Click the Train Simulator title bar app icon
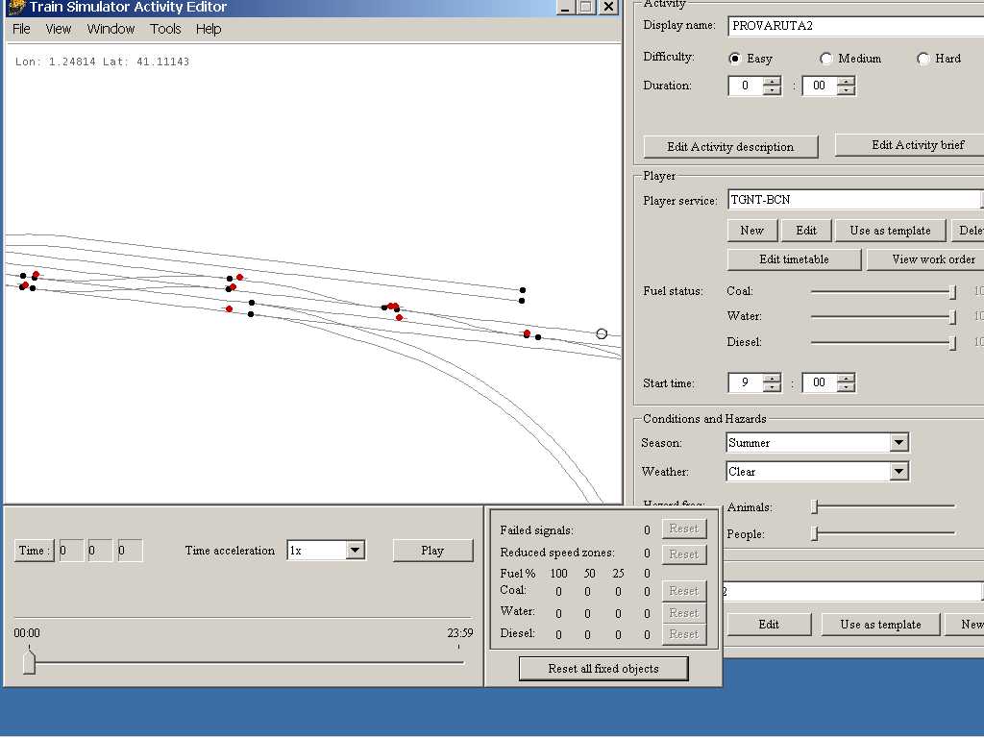The image size is (984, 738). click(16, 8)
